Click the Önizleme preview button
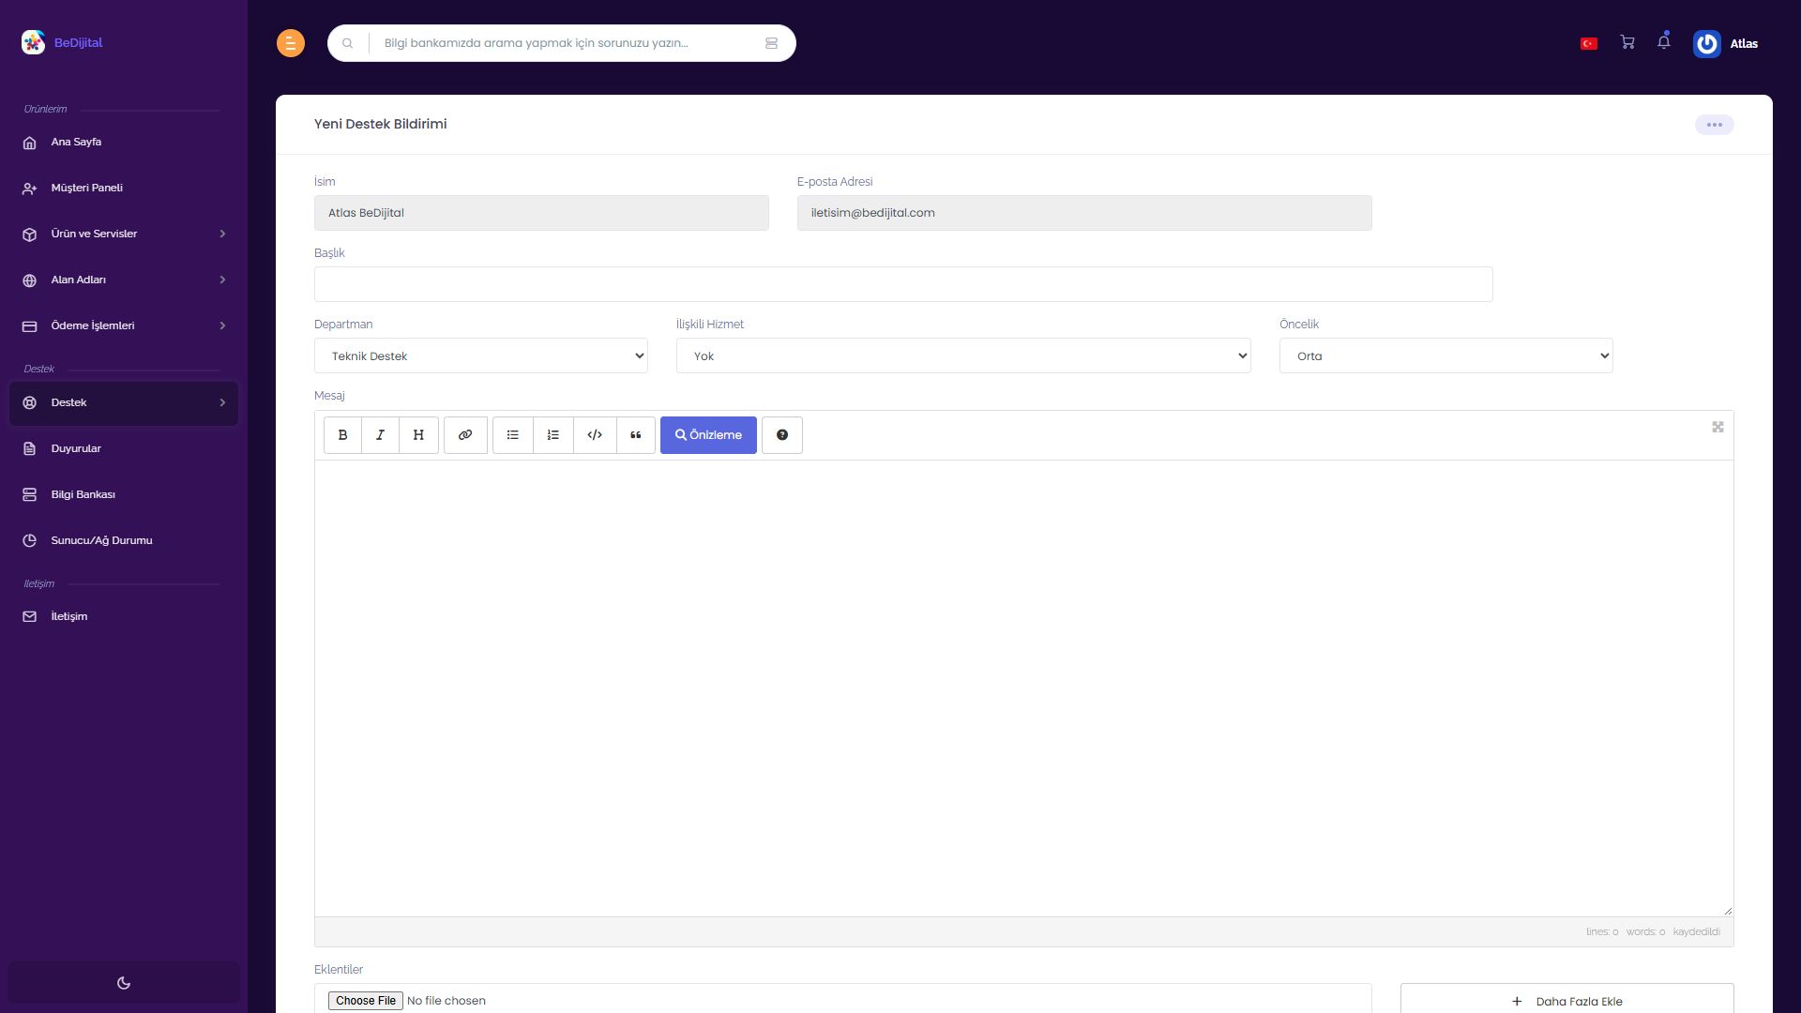Viewport: 1801px width, 1013px height. pos(708,435)
